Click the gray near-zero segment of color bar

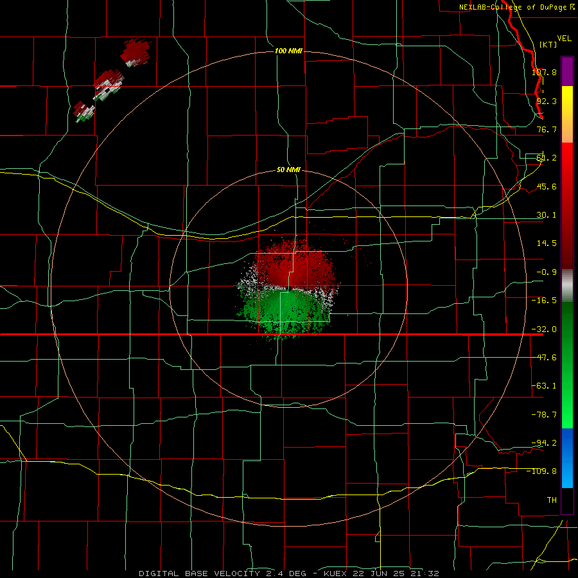click(567, 286)
